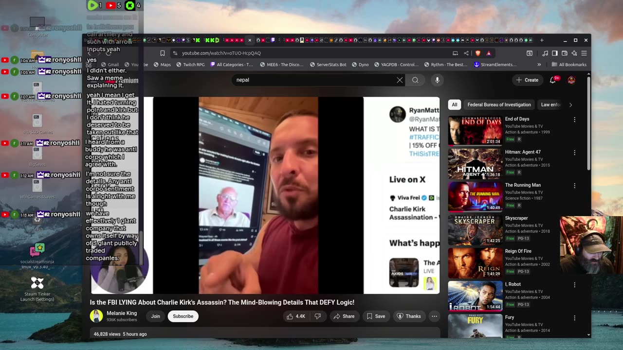
Task: Select Federal Bureau of Investigation chip
Action: pyautogui.click(x=499, y=105)
